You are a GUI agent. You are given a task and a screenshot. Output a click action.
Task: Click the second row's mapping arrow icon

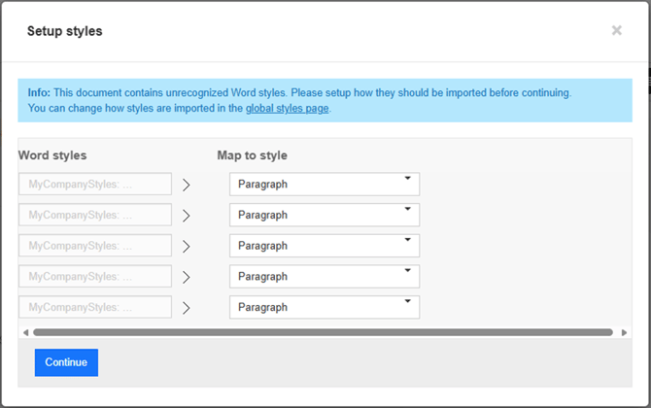(187, 216)
